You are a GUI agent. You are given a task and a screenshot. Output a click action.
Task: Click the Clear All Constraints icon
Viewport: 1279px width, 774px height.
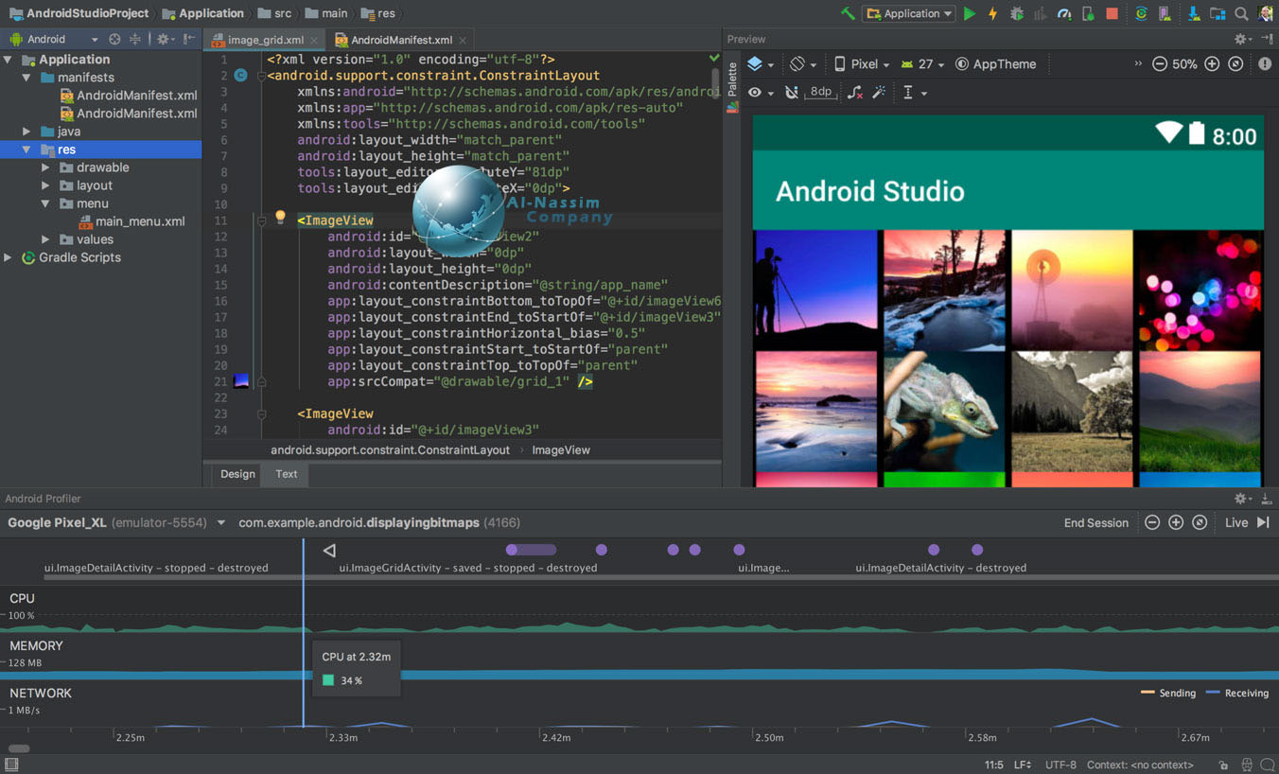[x=855, y=93]
